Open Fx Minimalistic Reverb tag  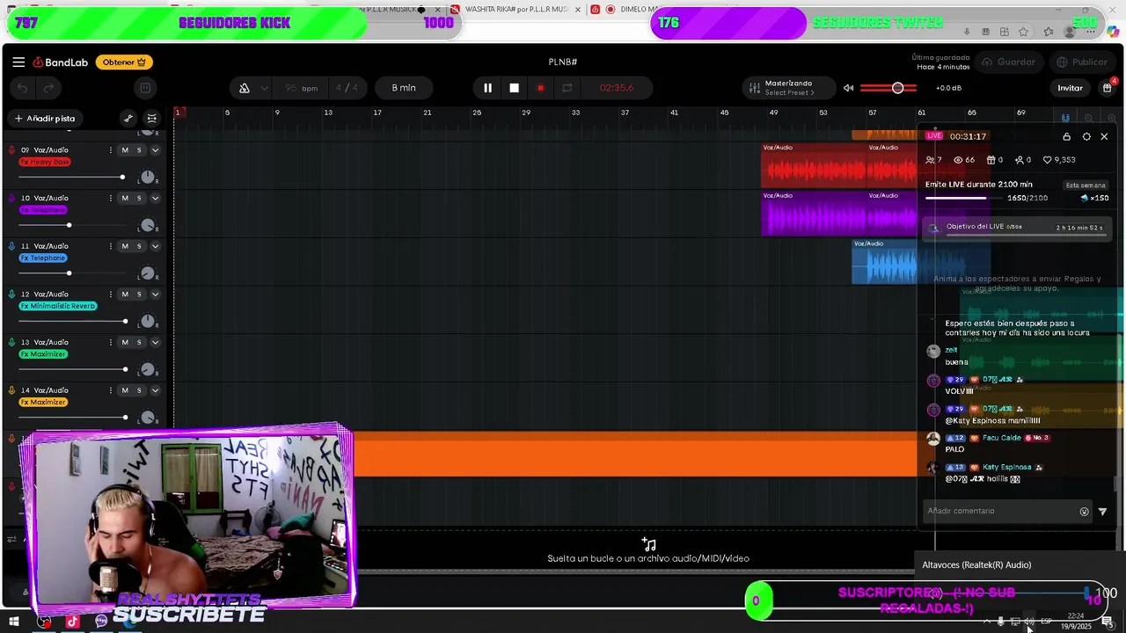pos(58,306)
